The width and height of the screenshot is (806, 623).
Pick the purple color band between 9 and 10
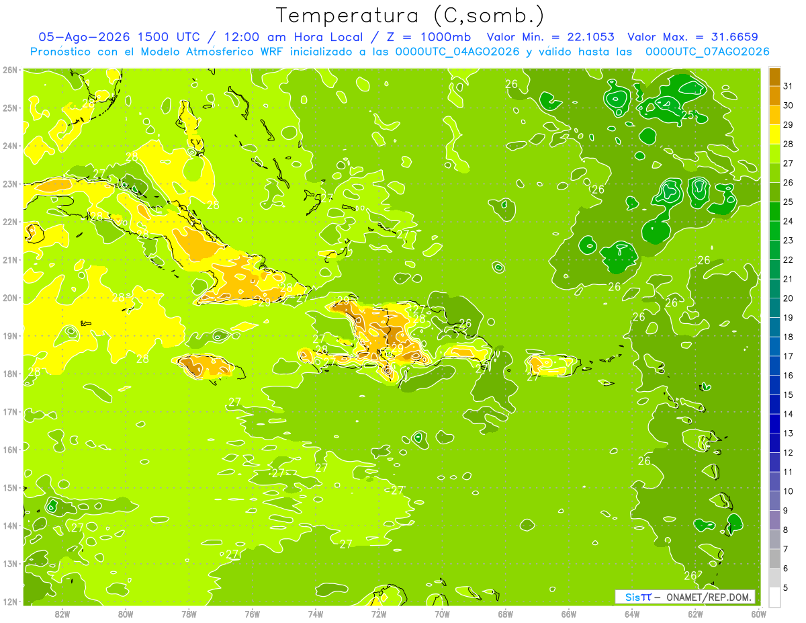(774, 501)
